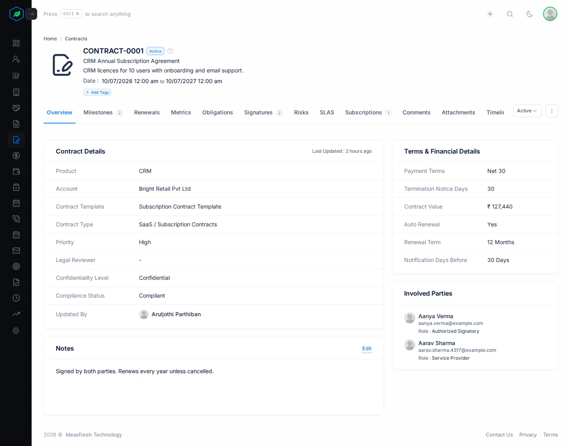This screenshot has height=446, width=570.
Task: Open the person search icon in sidebar
Action: [16, 59]
